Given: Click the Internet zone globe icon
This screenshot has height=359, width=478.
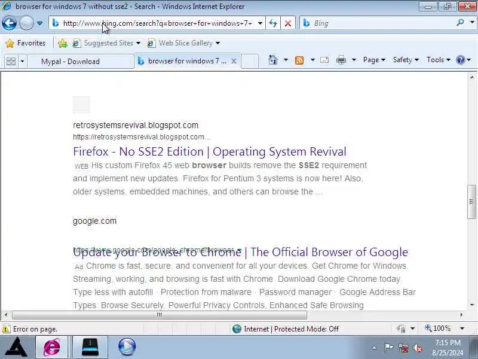Looking at the screenshot, I should [x=237, y=328].
